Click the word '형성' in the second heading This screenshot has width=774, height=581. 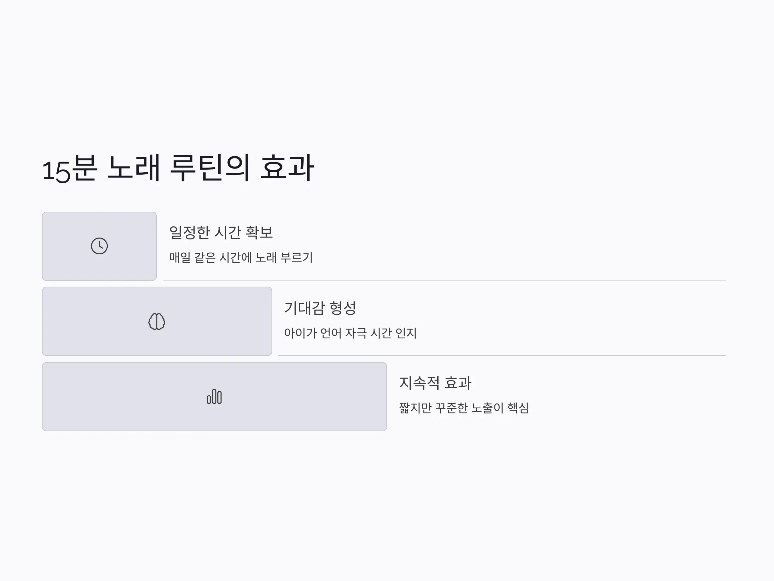click(343, 308)
